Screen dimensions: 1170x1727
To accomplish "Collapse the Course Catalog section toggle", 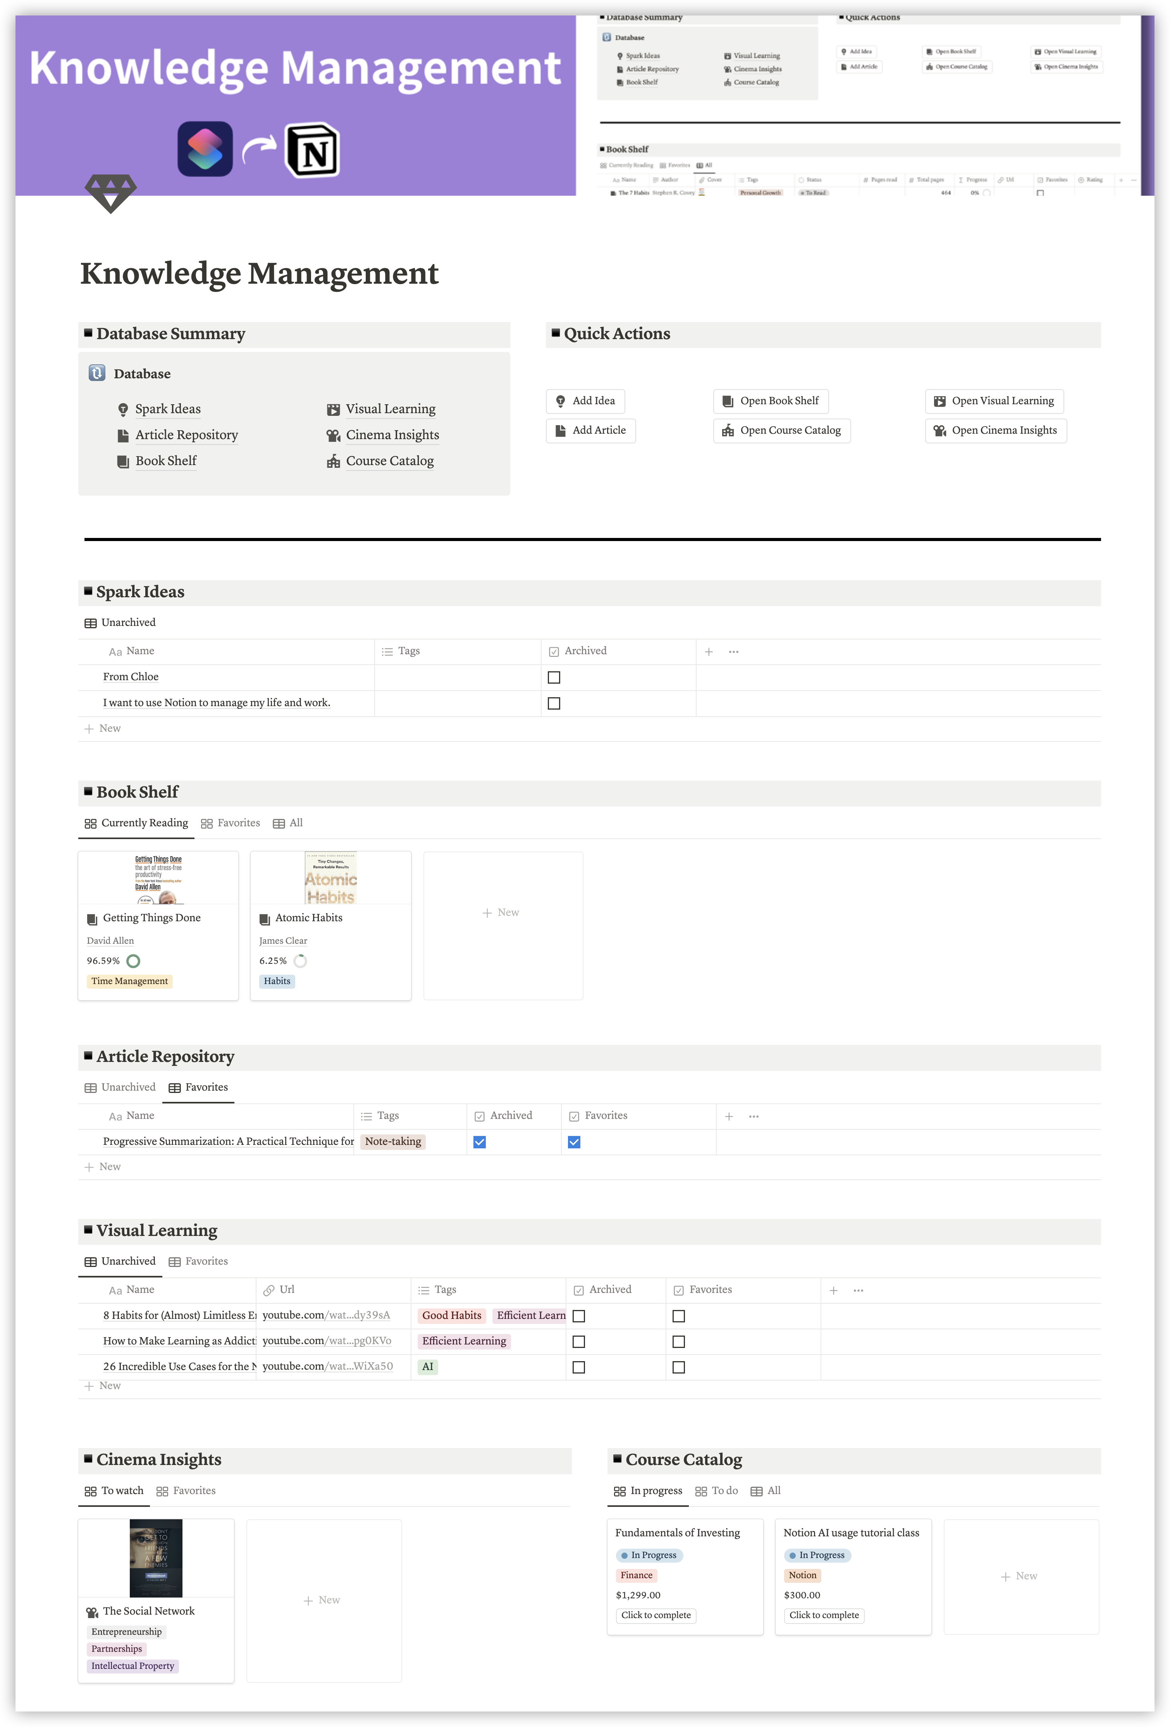I will [x=617, y=1459].
